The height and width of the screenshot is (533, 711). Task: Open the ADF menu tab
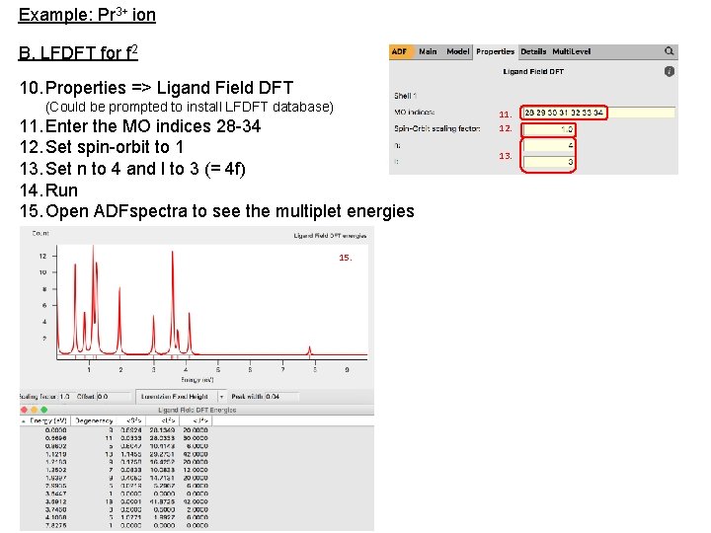click(399, 51)
